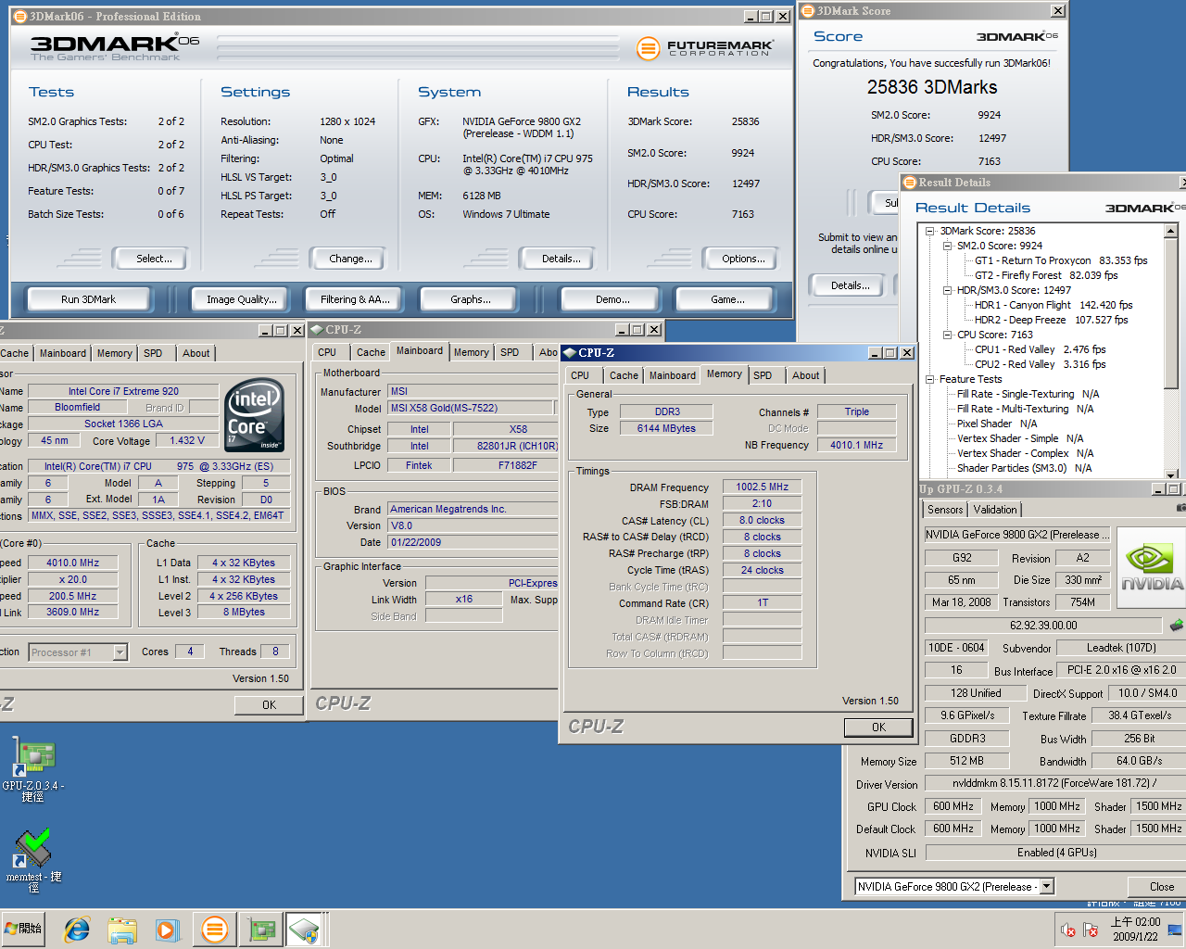This screenshot has width=1186, height=949.
Task: Open Cache tab in CPU-Z Mainboard window
Action: [371, 352]
